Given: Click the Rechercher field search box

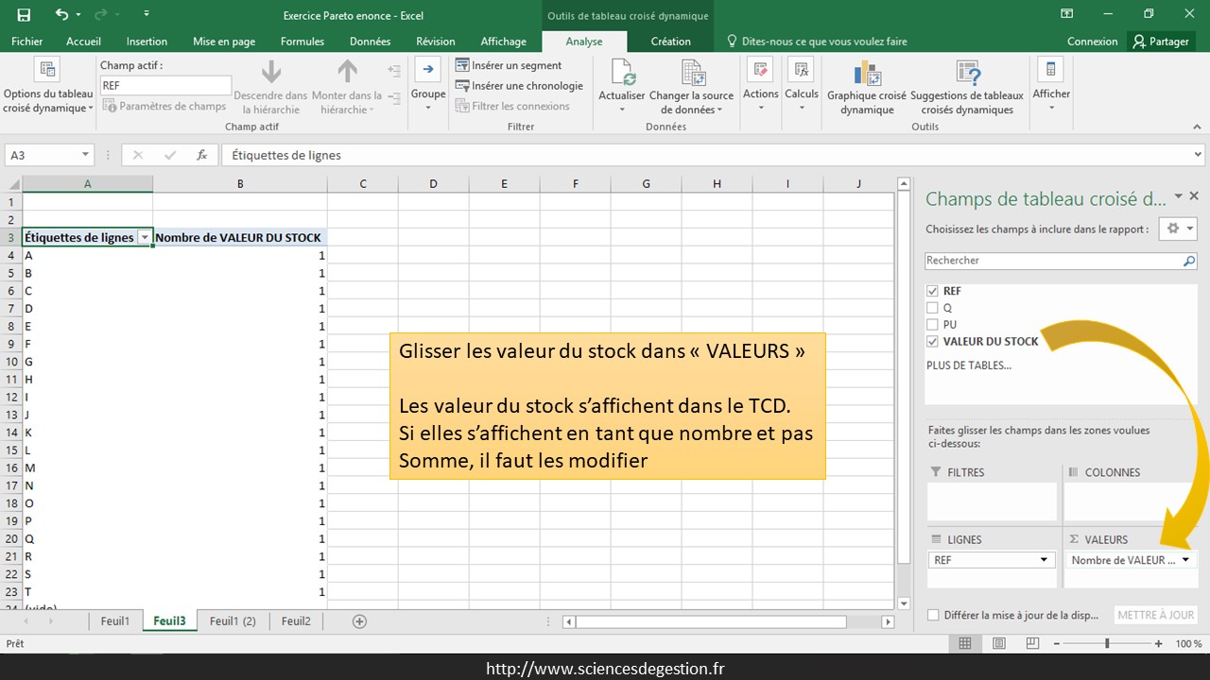Looking at the screenshot, I should (x=1052, y=261).
